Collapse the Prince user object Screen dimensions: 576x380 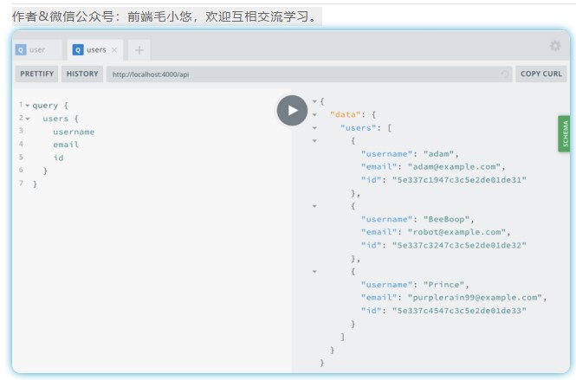314,272
